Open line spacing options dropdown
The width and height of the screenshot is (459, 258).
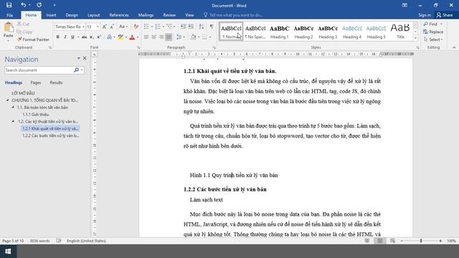pos(180,37)
